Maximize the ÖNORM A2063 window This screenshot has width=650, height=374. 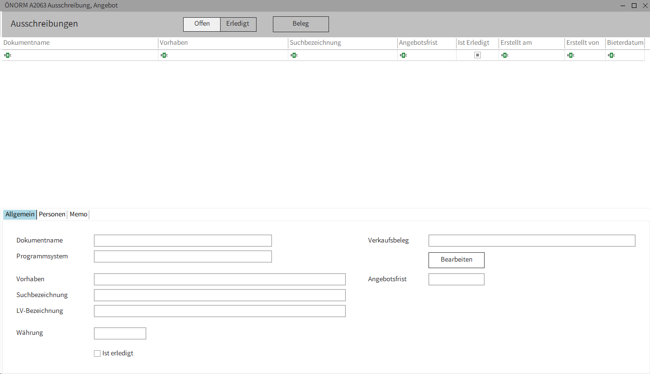[x=634, y=6]
